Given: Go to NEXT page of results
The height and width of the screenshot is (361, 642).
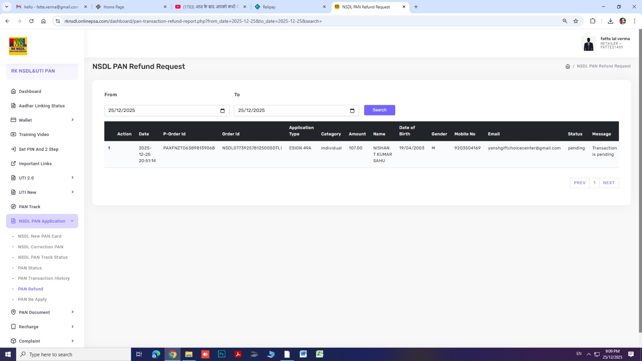Looking at the screenshot, I should tap(608, 183).
